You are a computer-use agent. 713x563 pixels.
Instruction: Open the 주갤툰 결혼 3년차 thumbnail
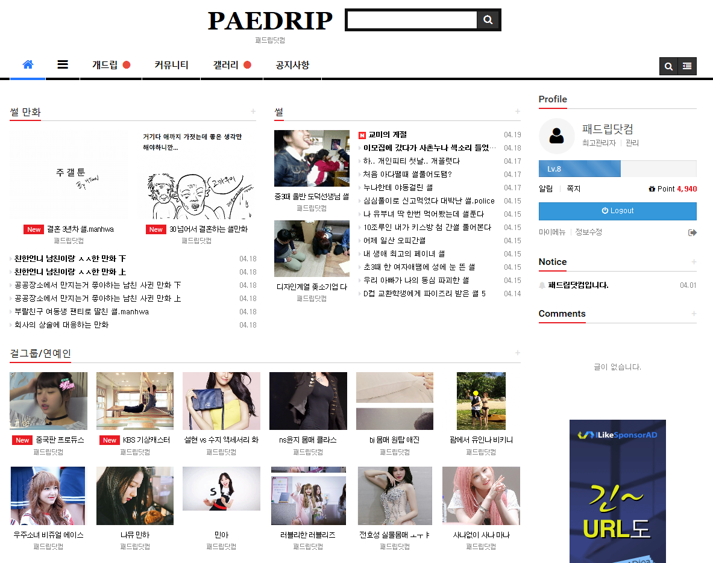[69, 175]
